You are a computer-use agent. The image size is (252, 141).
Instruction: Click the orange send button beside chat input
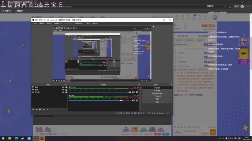point(213,132)
